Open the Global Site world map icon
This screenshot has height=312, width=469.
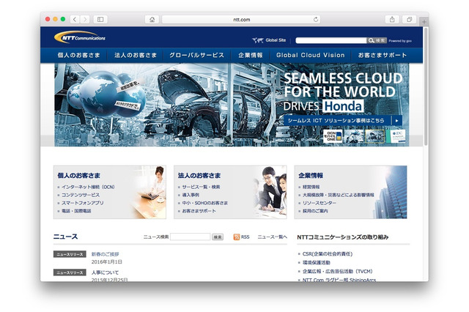pyautogui.click(x=257, y=40)
